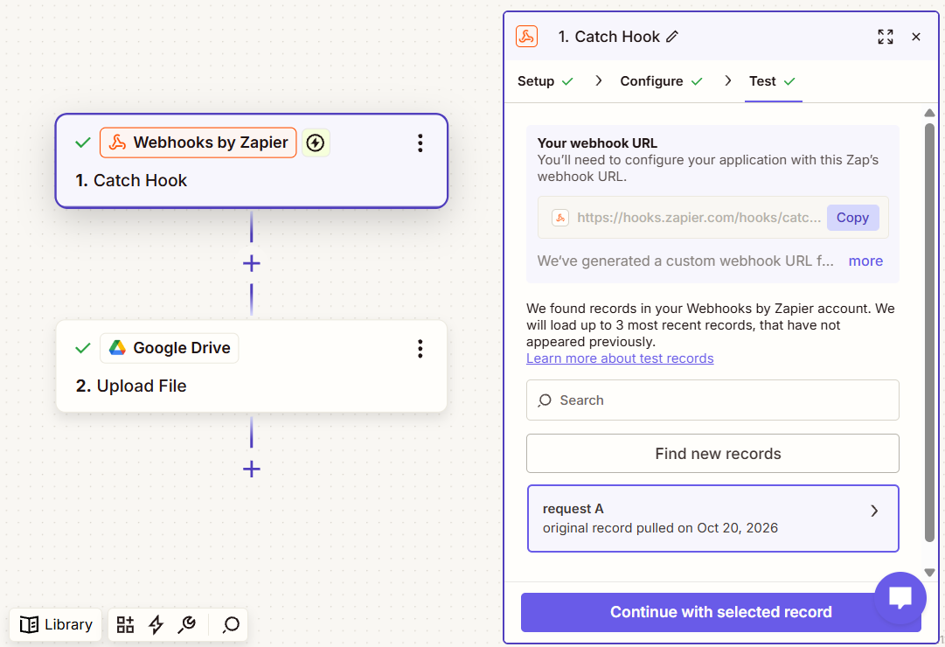Expand the request A record chevron
The height and width of the screenshot is (647, 945).
[874, 511]
